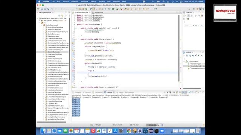
Task: Click garbage collector trash icon in status bar
Action: tap(162, 125)
